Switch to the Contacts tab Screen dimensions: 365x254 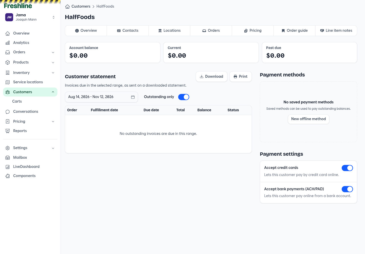pos(127,30)
